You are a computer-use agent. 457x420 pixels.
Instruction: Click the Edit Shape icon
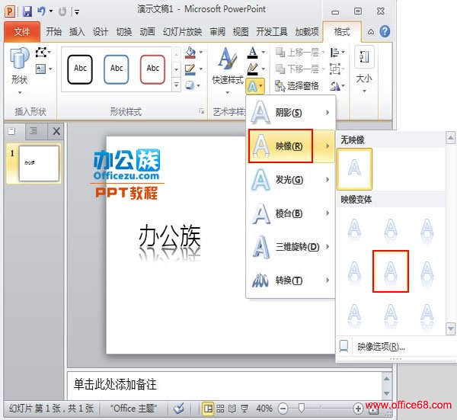[x=43, y=53]
